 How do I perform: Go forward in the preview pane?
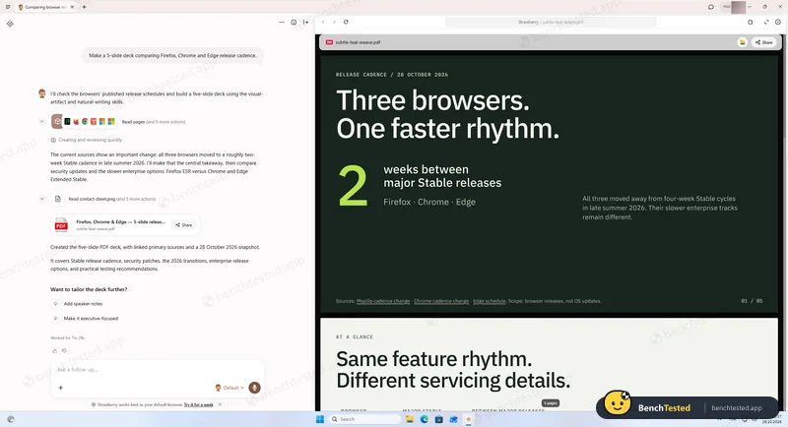pyautogui.click(x=334, y=22)
